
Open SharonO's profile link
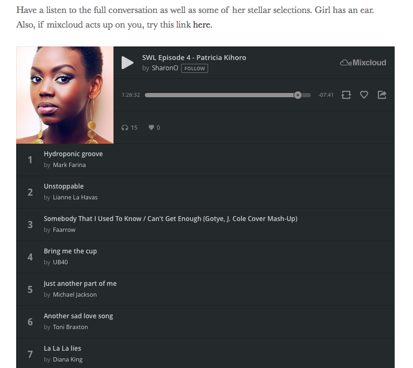(165, 68)
